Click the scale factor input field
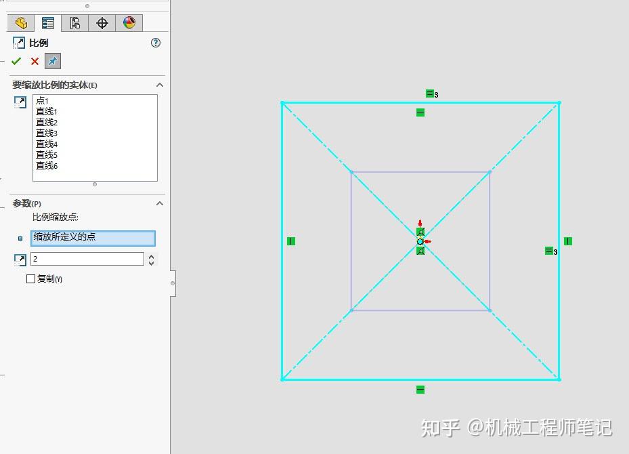629x454 pixels. pyautogui.click(x=87, y=259)
